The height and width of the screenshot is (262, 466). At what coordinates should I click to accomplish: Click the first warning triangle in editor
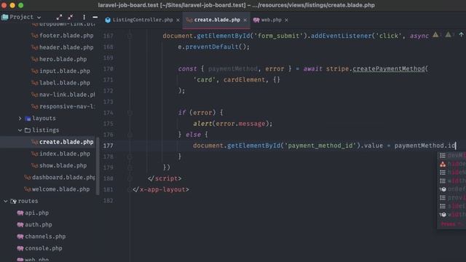435,35
